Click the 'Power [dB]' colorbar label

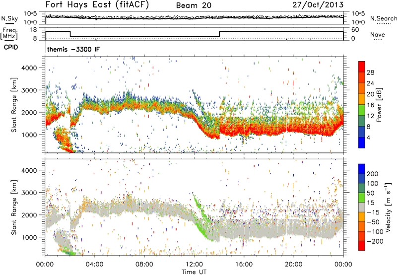[379, 105]
